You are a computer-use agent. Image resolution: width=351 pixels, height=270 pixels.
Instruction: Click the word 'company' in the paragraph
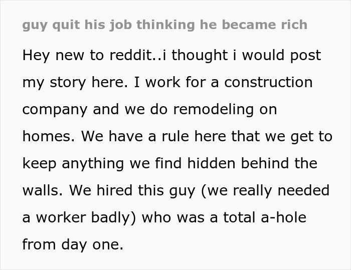click(55, 110)
